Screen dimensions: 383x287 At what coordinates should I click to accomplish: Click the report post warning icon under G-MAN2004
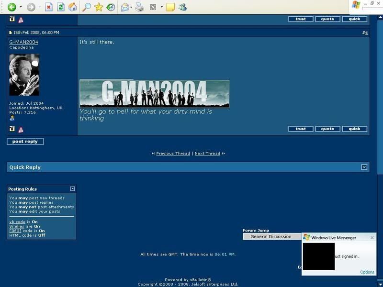coord(21,130)
